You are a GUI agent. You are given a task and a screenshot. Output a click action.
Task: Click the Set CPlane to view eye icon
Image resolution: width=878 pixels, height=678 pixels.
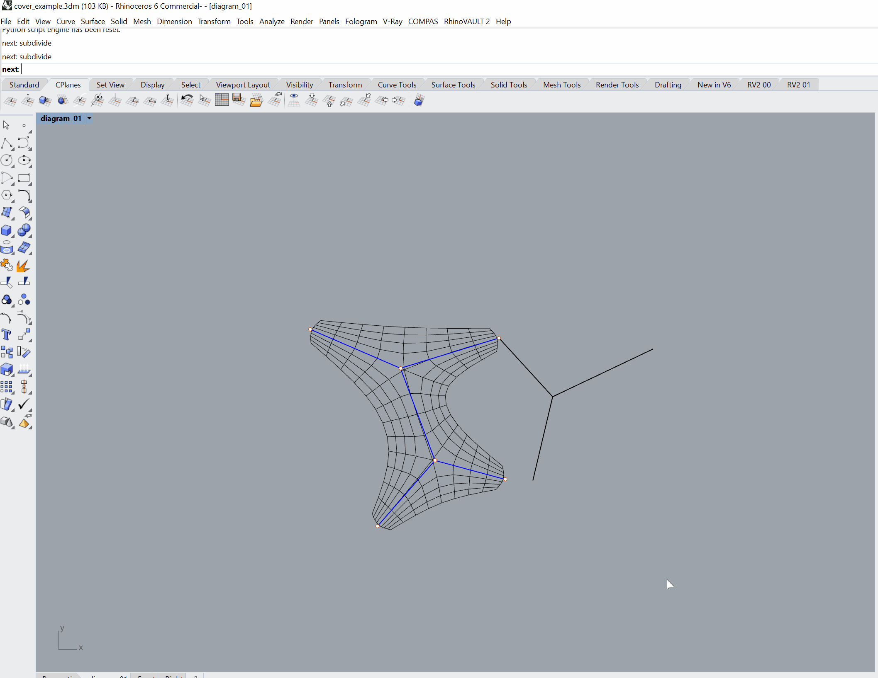pyautogui.click(x=294, y=100)
